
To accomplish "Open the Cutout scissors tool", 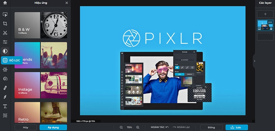I will tap(5, 33).
